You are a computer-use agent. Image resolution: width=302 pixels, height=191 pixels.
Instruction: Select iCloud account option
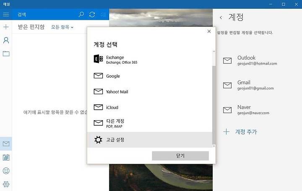150,107
